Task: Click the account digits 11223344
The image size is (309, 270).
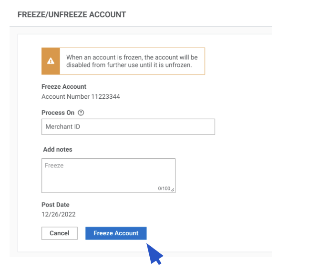Action: 105,97
